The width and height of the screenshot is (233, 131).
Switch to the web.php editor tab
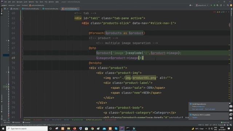click(x=15, y=9)
